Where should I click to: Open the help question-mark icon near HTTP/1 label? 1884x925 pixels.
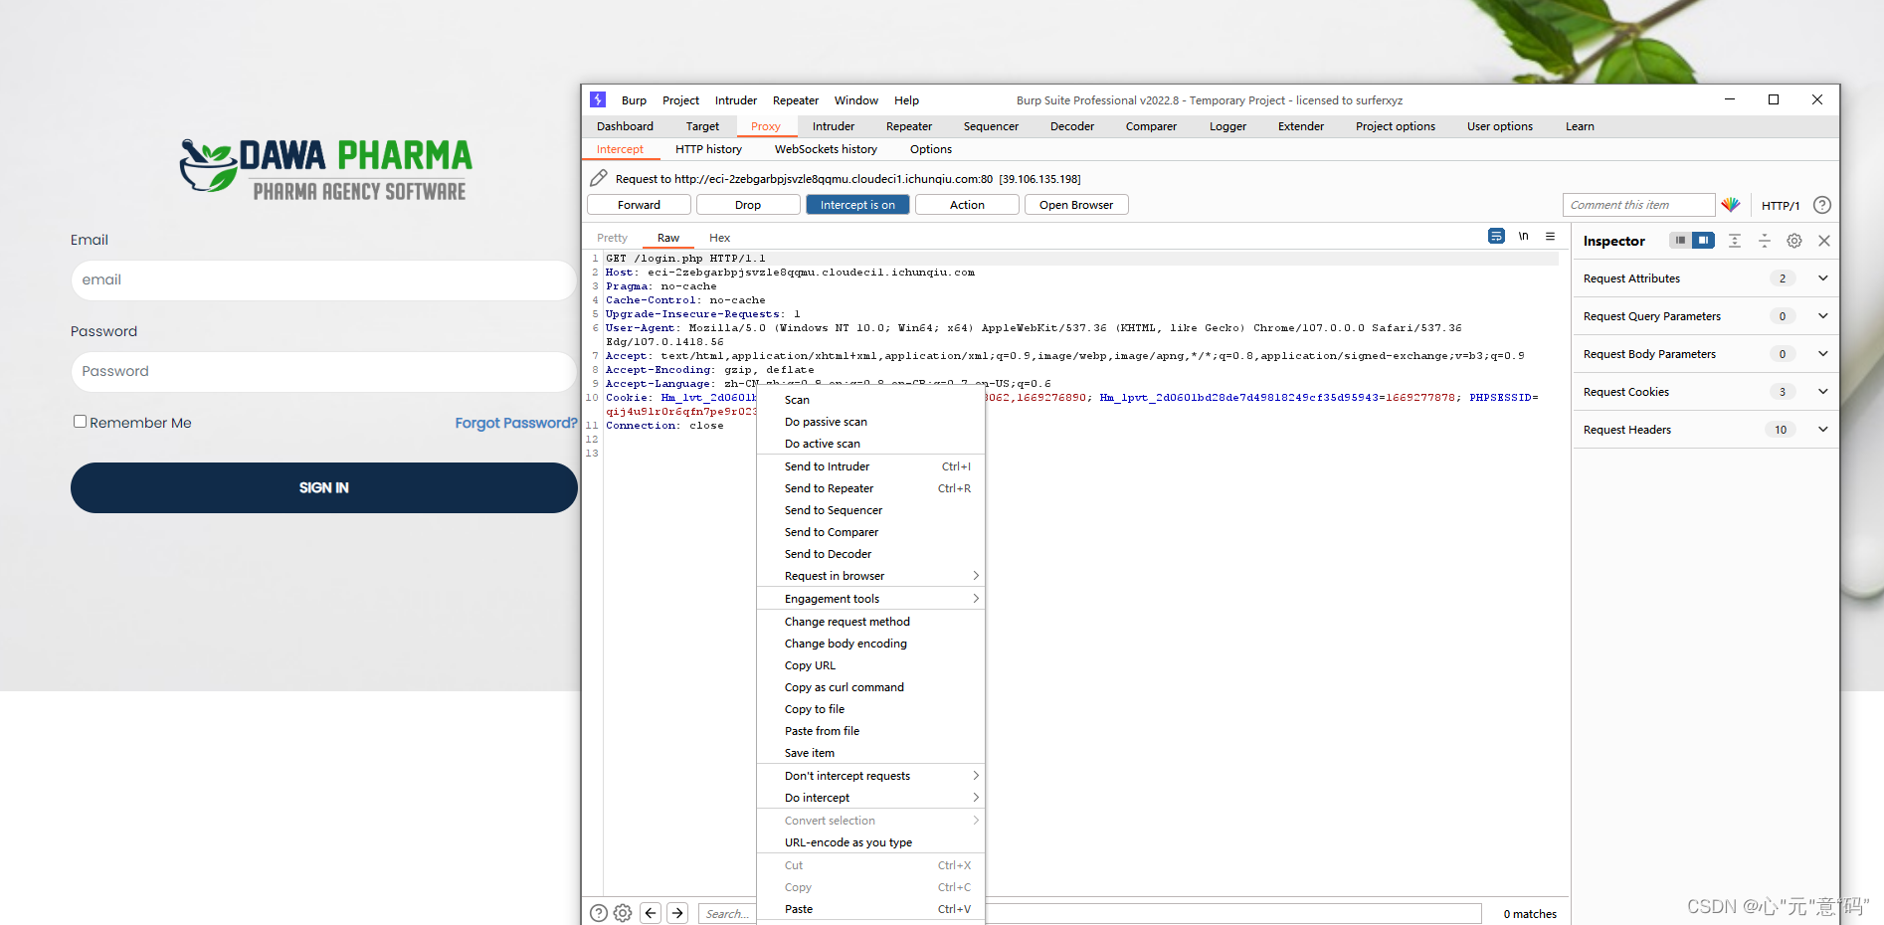pyautogui.click(x=1822, y=205)
